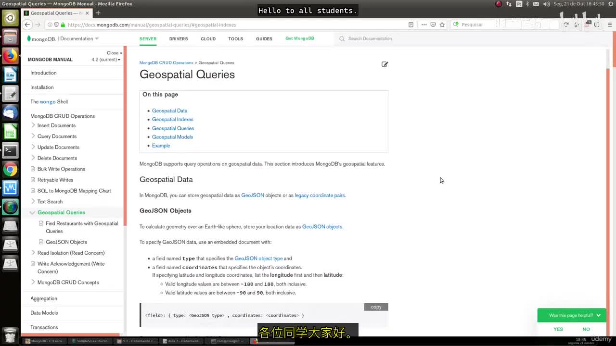
Task: Select the GUIDES navigation tab
Action: pos(264,38)
